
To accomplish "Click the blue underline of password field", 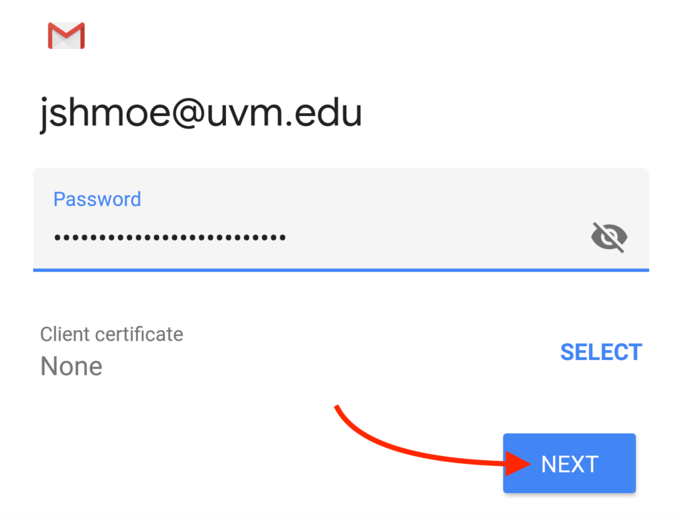I will coord(341,270).
